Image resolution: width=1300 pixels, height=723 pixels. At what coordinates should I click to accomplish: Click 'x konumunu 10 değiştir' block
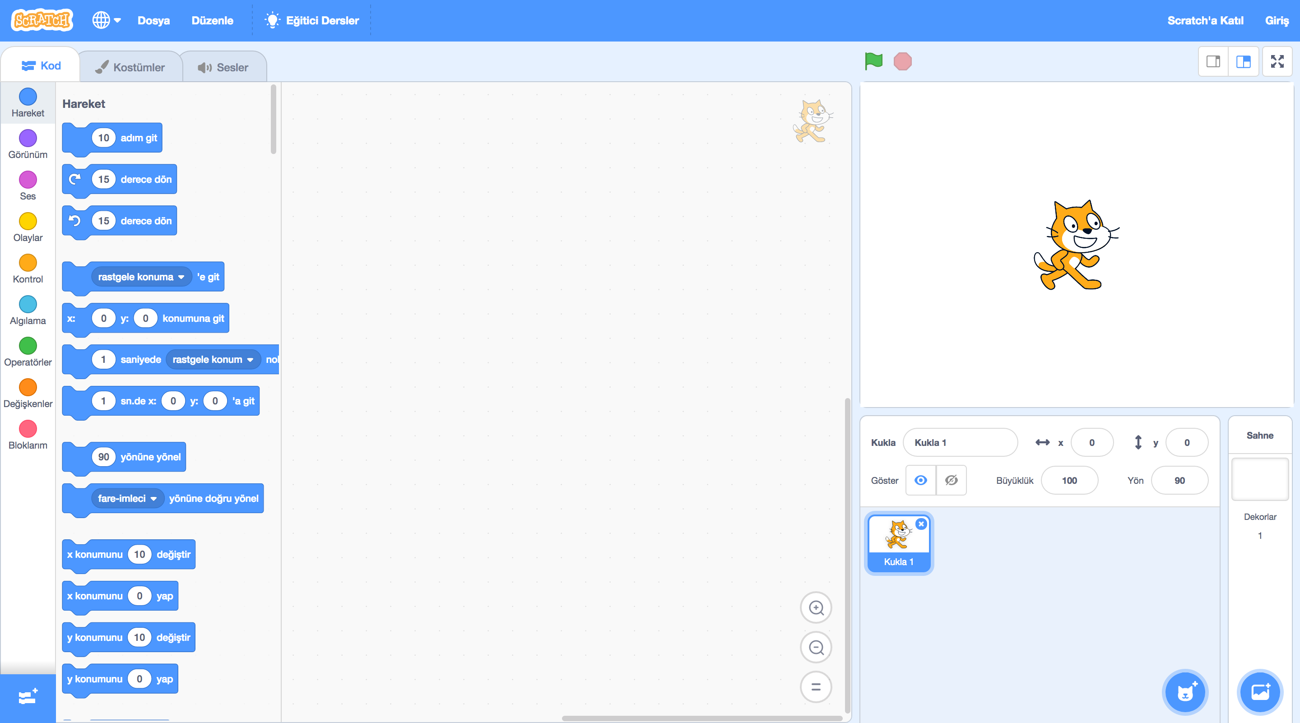(x=129, y=555)
